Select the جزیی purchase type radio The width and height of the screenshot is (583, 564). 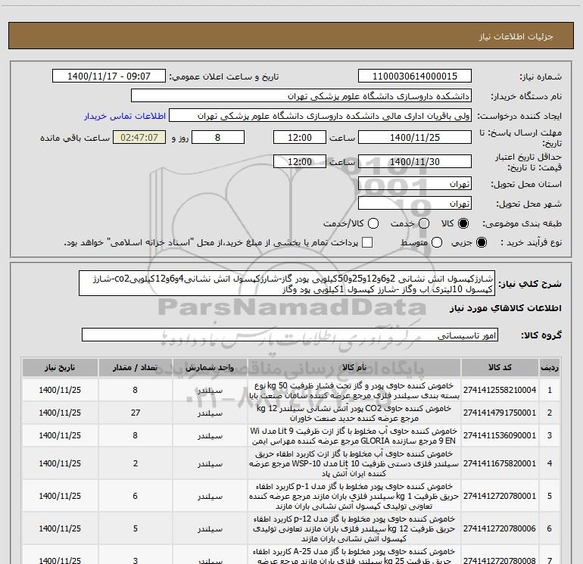pyautogui.click(x=481, y=242)
